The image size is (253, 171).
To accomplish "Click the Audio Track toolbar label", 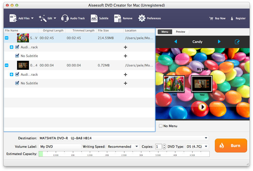I will (77, 18).
